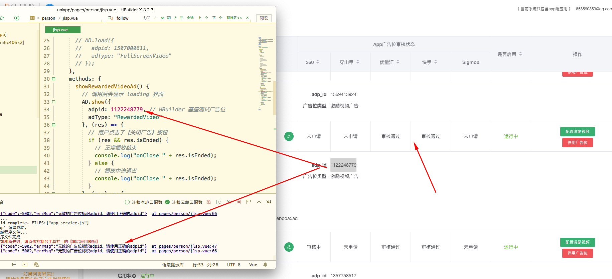Click the bookmark star icon in the toolbar
612x279 pixels.
coord(2,18)
